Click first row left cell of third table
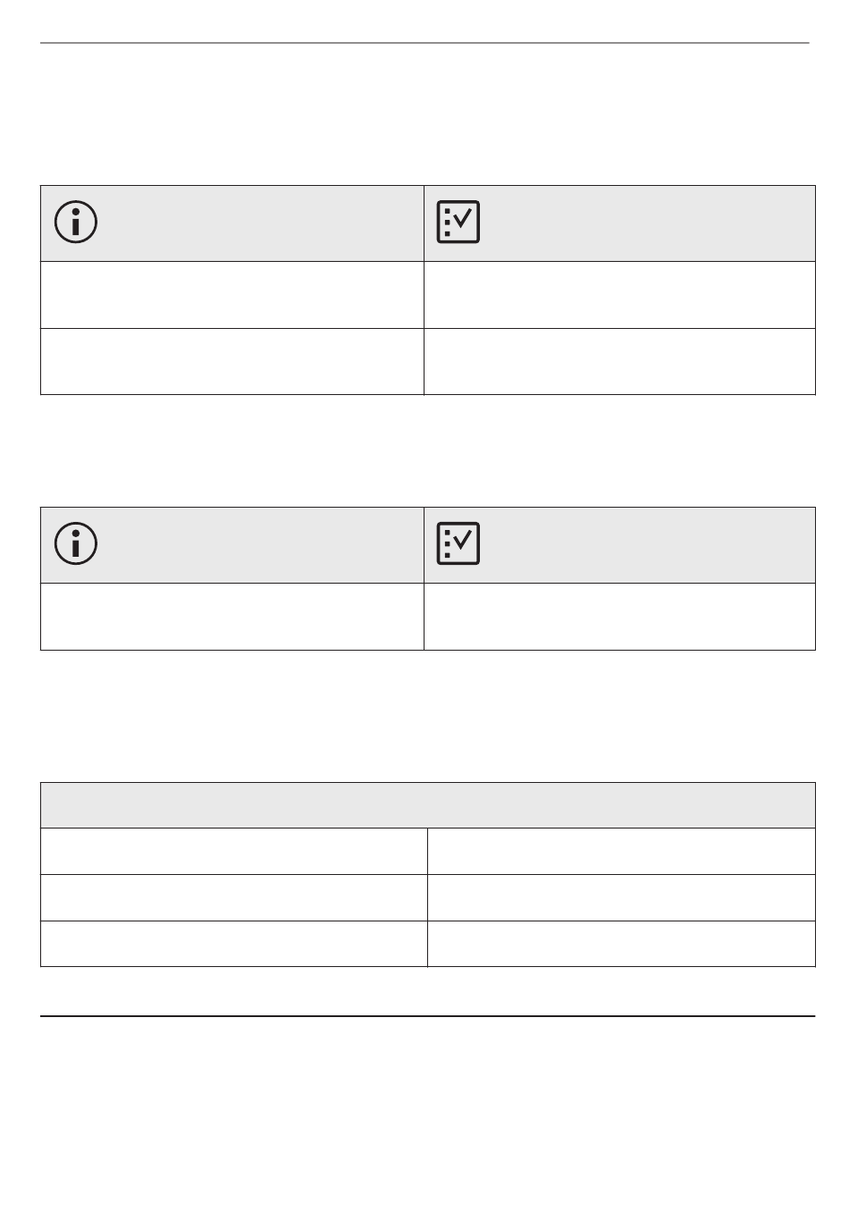 [234, 852]
